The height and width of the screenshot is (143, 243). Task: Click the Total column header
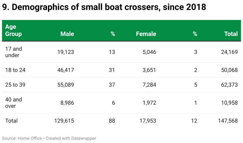(231, 34)
